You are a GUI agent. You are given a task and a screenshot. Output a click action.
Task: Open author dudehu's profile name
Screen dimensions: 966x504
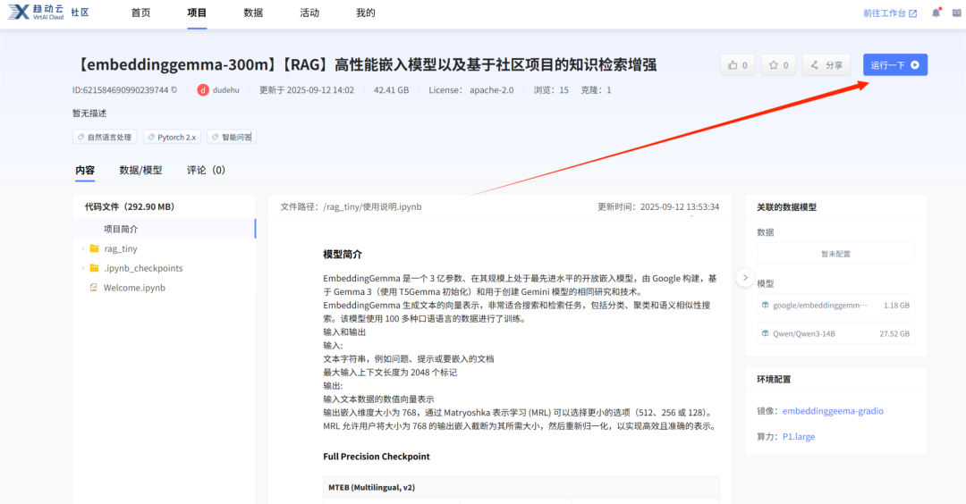point(226,90)
